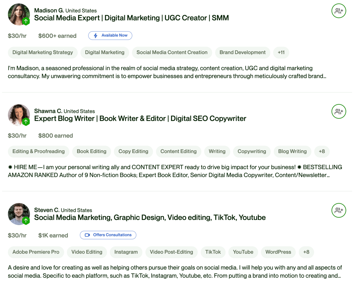Open Steven's Social Media Marketing profile title
Image resolution: width=360 pixels, height=287 pixels.
pyautogui.click(x=150, y=217)
